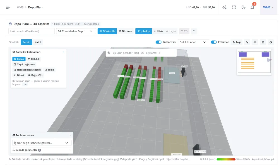The image size is (279, 165).
Task: Enable the Değer (TL) layer button
Action: [x=35, y=75]
